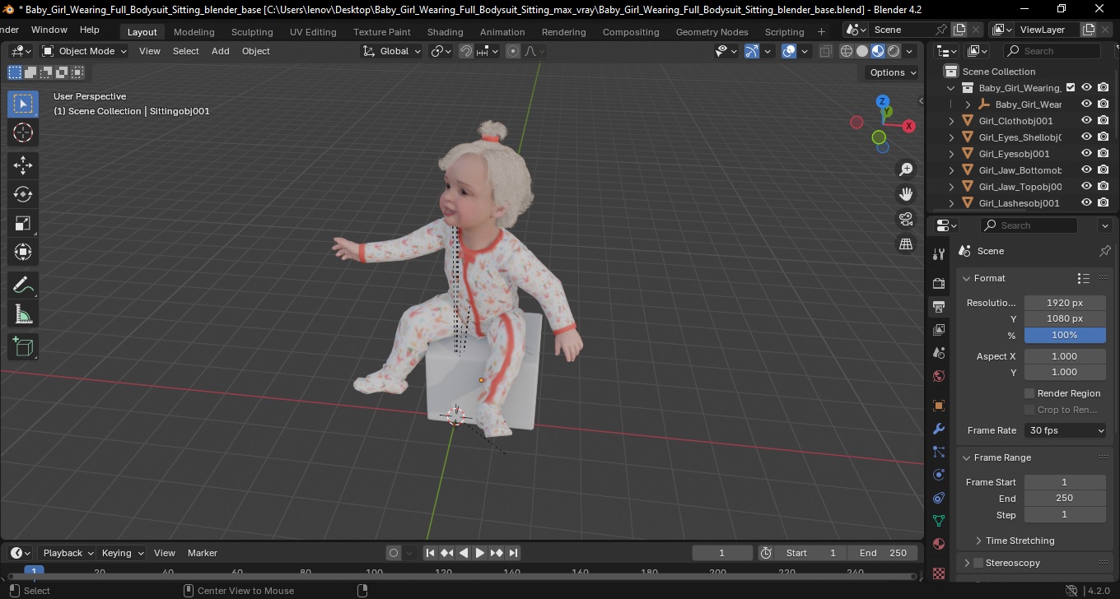The image size is (1120, 599).
Task: Open the Object properties tab
Action: (x=938, y=406)
